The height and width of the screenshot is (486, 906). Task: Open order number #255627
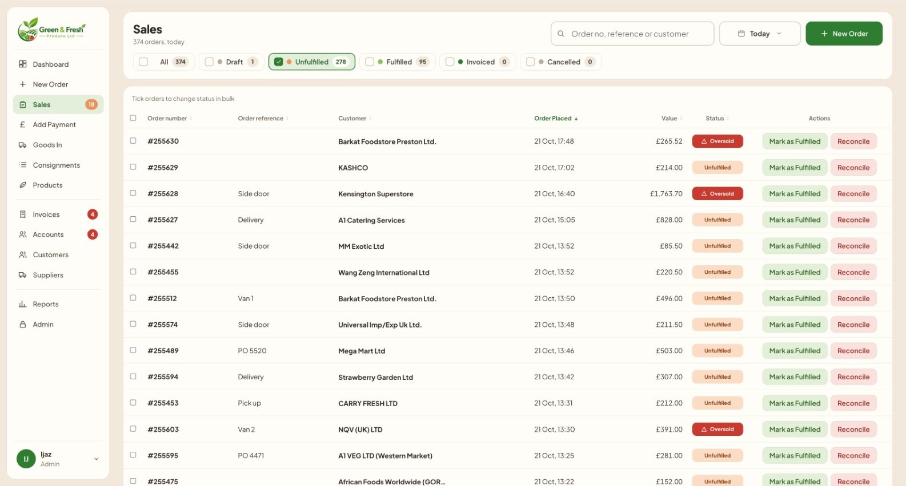163,220
